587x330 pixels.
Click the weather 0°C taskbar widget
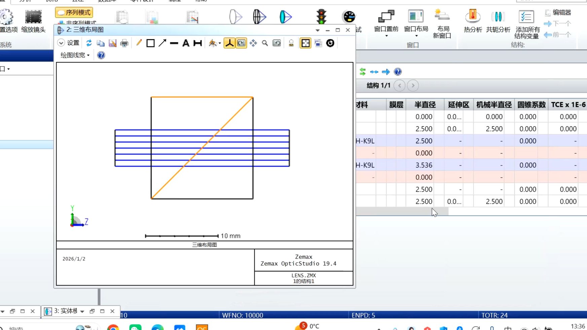[x=307, y=326]
